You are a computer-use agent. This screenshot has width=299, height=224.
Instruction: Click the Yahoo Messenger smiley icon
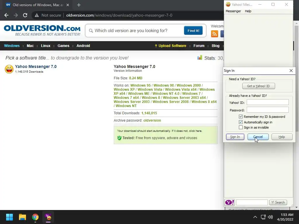[x=9, y=69]
